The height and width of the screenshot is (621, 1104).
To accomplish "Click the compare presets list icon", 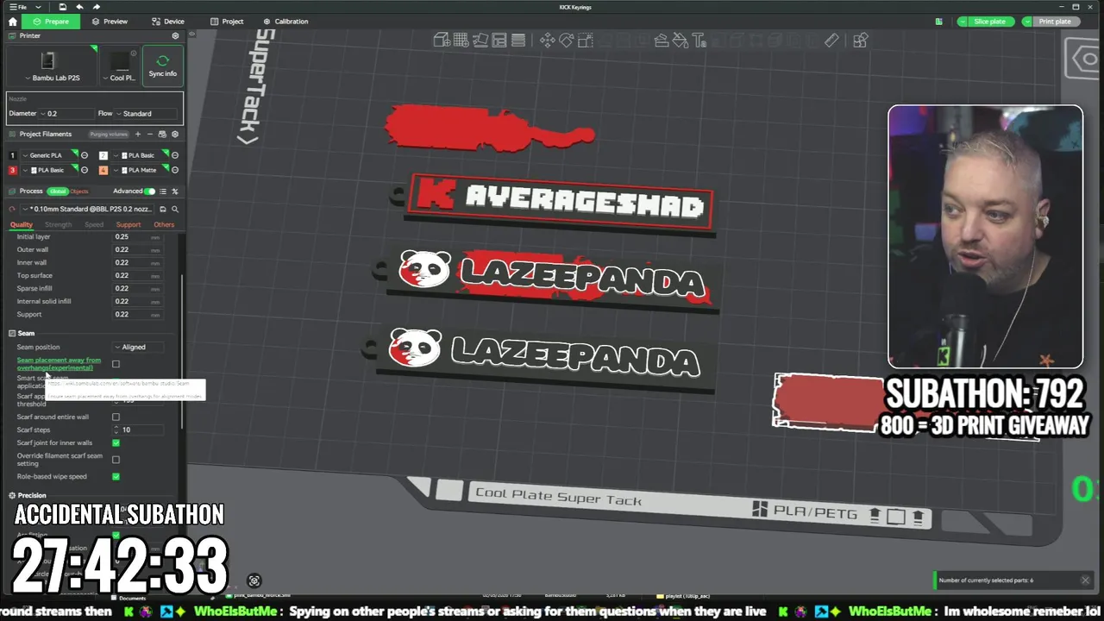I will pos(163,191).
